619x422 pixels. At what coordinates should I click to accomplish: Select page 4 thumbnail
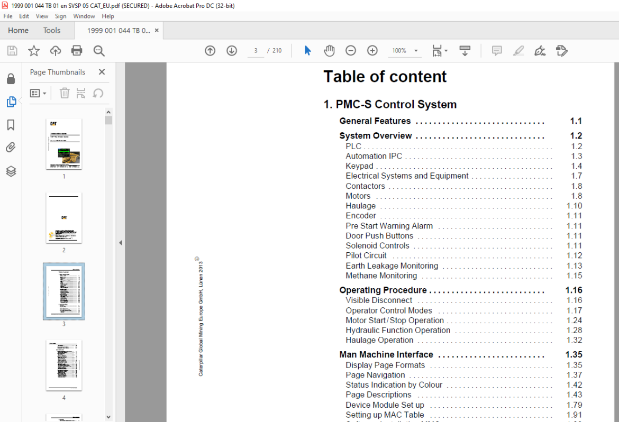(63, 365)
